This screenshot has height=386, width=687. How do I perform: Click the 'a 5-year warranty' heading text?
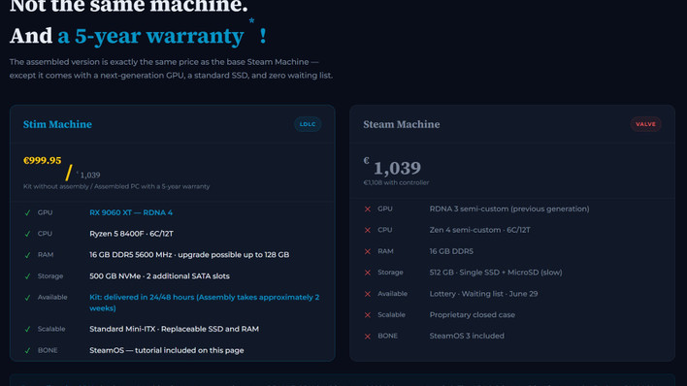(150, 36)
